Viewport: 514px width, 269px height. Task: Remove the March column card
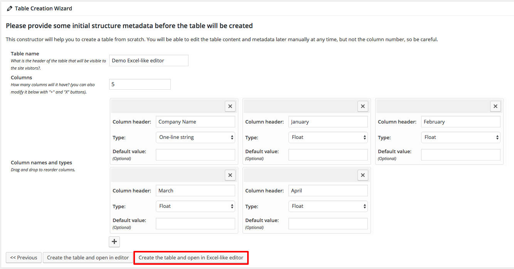(x=230, y=175)
